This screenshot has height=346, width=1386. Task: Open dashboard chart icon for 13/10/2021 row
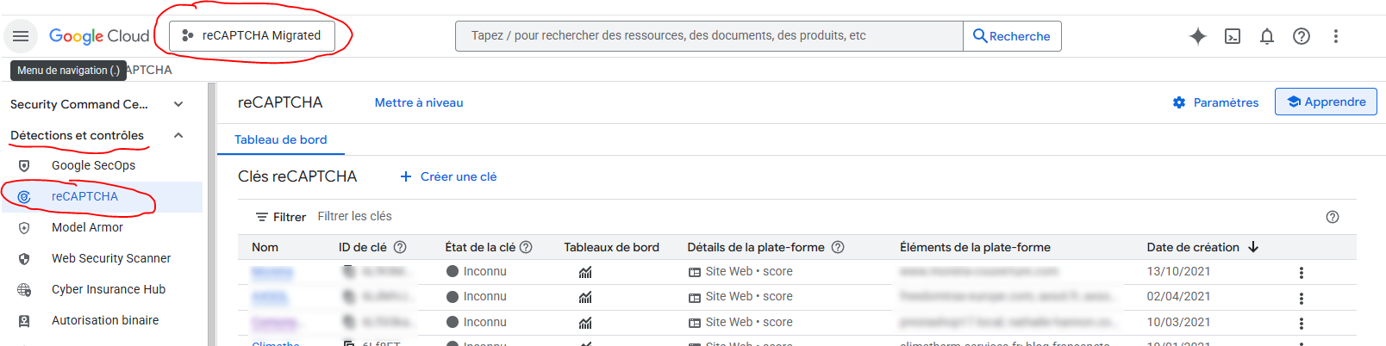(x=585, y=272)
